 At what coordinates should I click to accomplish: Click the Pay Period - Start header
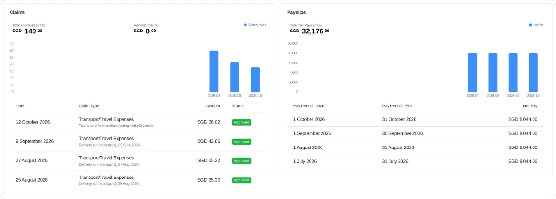point(309,106)
